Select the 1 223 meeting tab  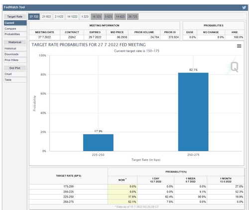(85, 16)
